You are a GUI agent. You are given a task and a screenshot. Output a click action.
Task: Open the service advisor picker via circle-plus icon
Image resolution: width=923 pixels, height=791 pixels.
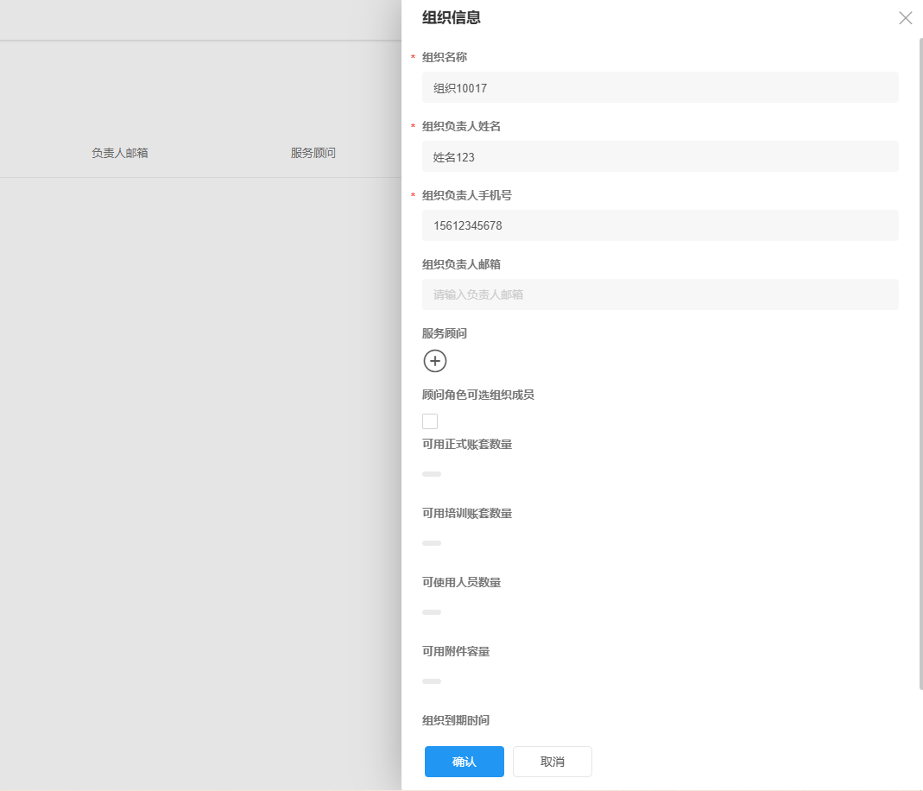pos(434,361)
